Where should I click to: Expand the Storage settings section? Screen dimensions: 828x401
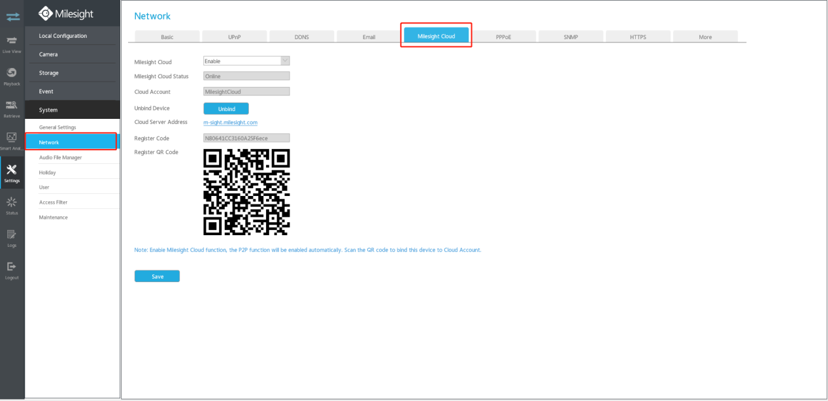tap(73, 72)
